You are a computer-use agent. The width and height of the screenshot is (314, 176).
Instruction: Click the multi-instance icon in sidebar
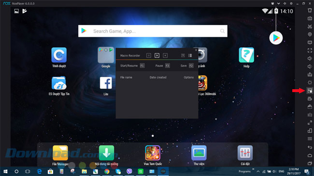point(310,131)
